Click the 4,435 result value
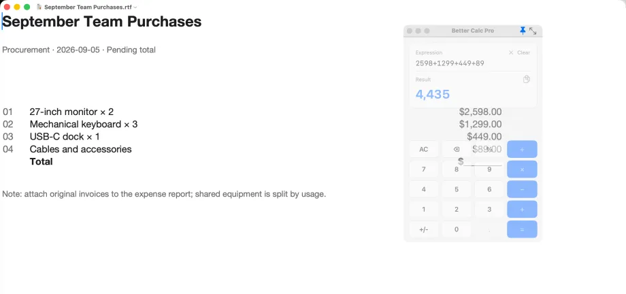 [432, 95]
